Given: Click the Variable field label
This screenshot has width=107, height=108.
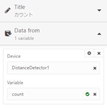Looking at the screenshot, I should (15, 83).
